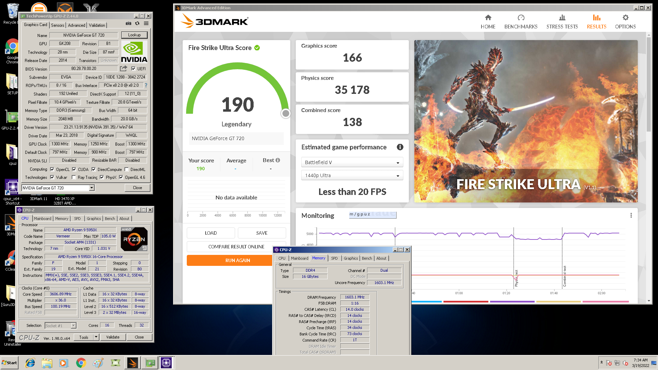Open Bench tab in left CPU-Z window
Image resolution: width=658 pixels, height=370 pixels.
tap(110, 219)
